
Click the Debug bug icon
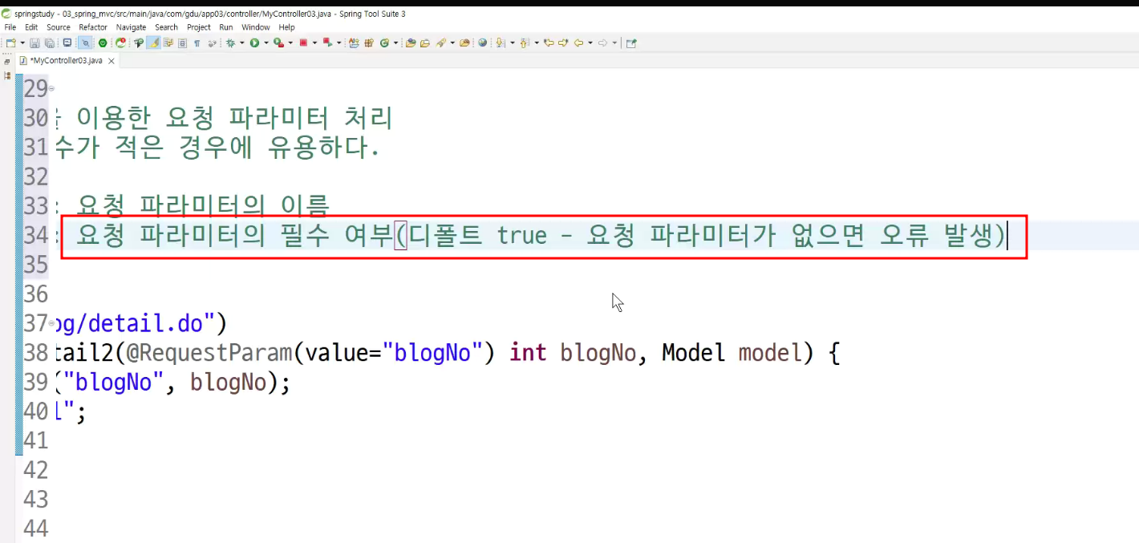coord(230,43)
